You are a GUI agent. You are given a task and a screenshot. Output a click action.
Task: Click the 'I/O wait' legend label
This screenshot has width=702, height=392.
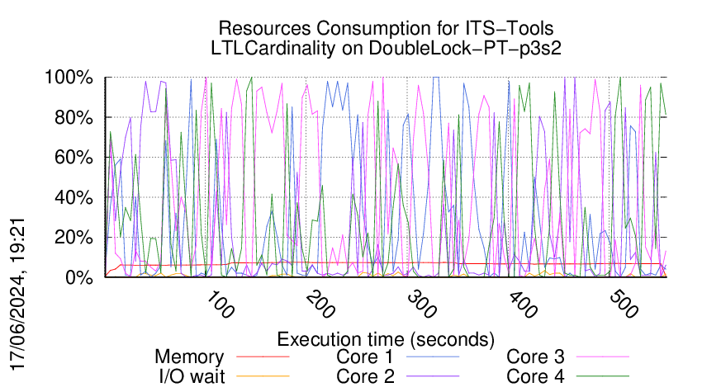click(192, 376)
